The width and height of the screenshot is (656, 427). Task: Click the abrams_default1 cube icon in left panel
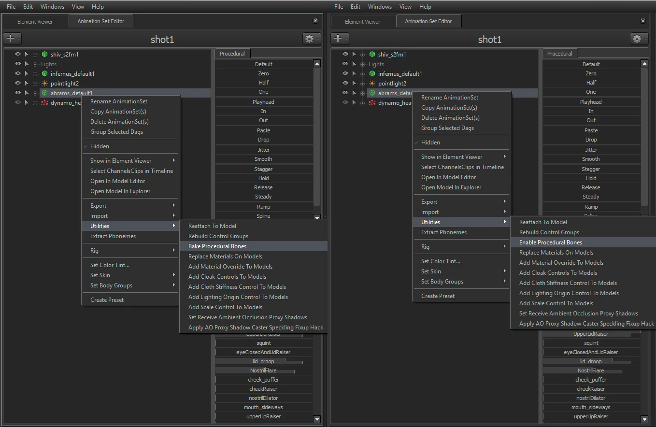tap(44, 93)
